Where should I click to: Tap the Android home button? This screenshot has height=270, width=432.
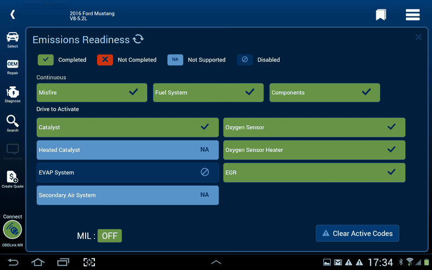tap(38, 262)
